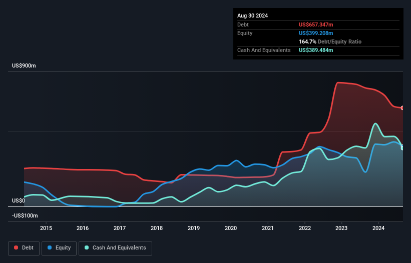
Task: Click Cash And Equivalents label in tooltip
Action: coord(264,50)
